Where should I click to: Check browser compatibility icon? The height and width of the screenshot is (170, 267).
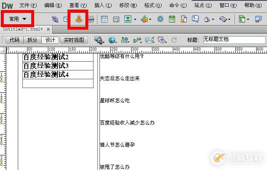(x=150, y=40)
